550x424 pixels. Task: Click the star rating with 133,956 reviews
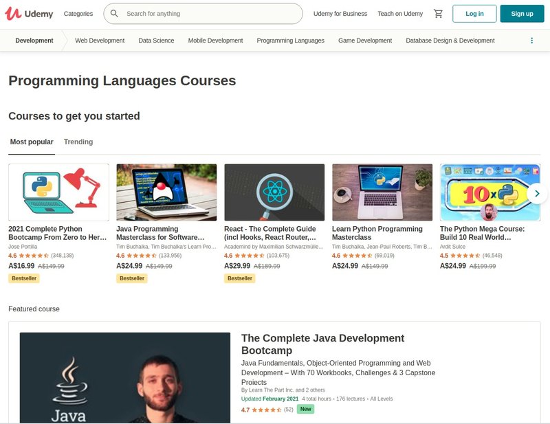149,256
